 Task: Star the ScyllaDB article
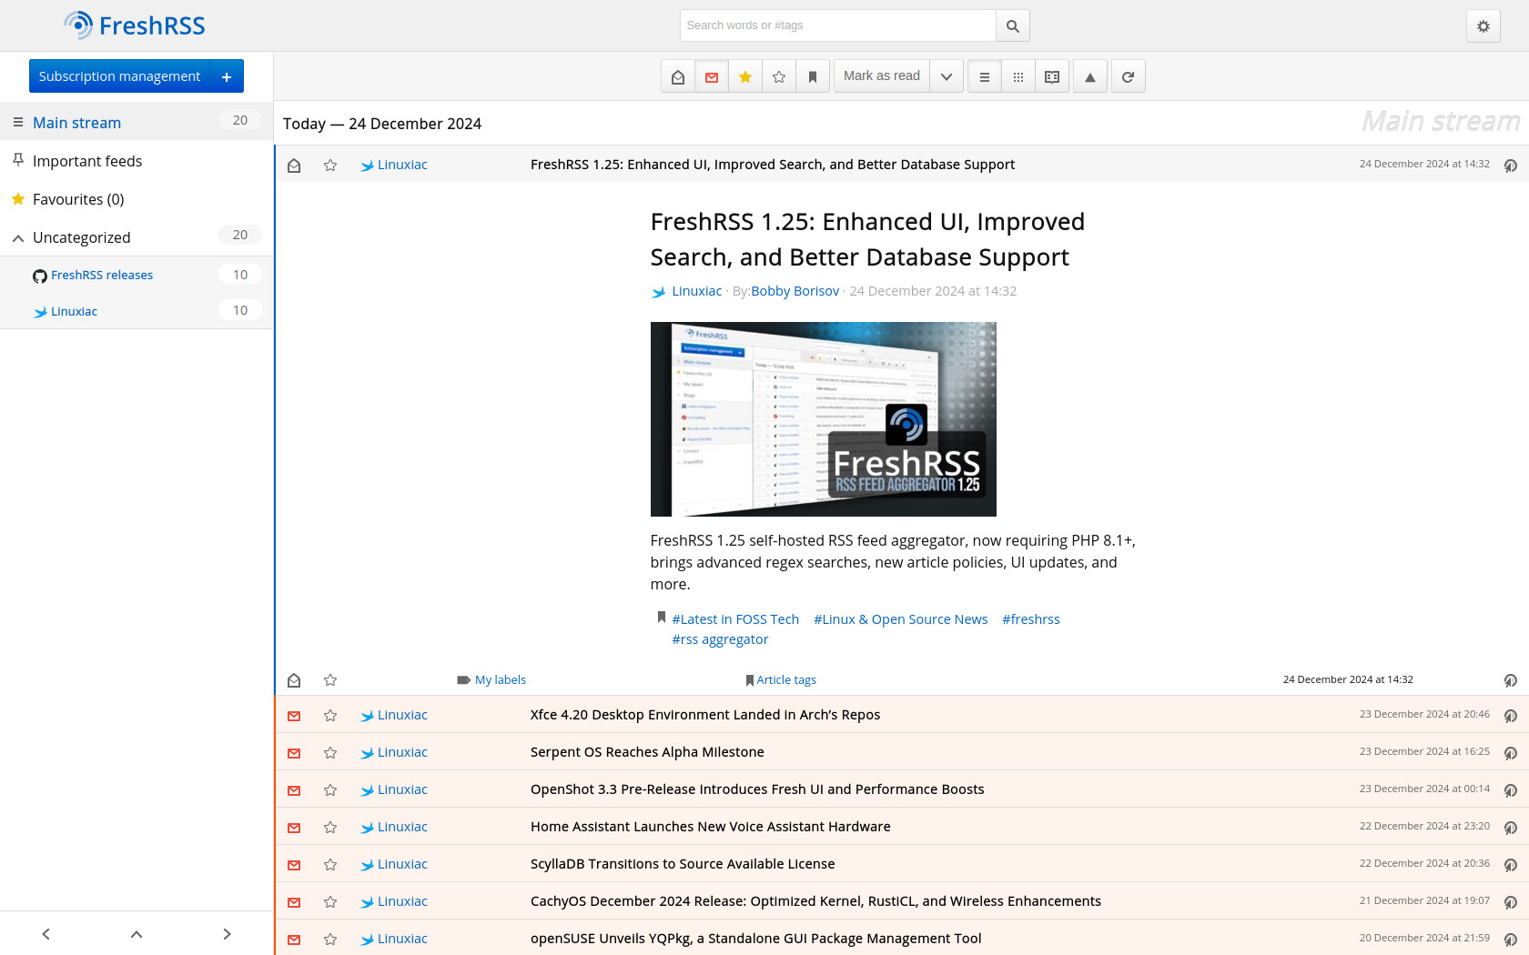pyautogui.click(x=330, y=865)
